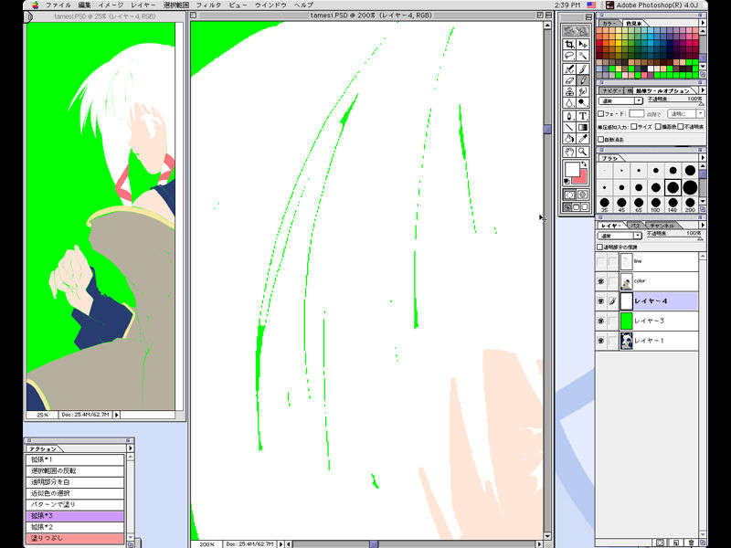Open the Swatches palette flyout menu arrow

(x=702, y=22)
